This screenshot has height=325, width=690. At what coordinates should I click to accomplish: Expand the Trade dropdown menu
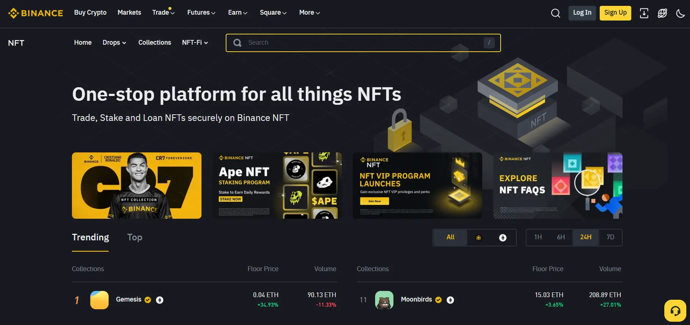click(163, 12)
